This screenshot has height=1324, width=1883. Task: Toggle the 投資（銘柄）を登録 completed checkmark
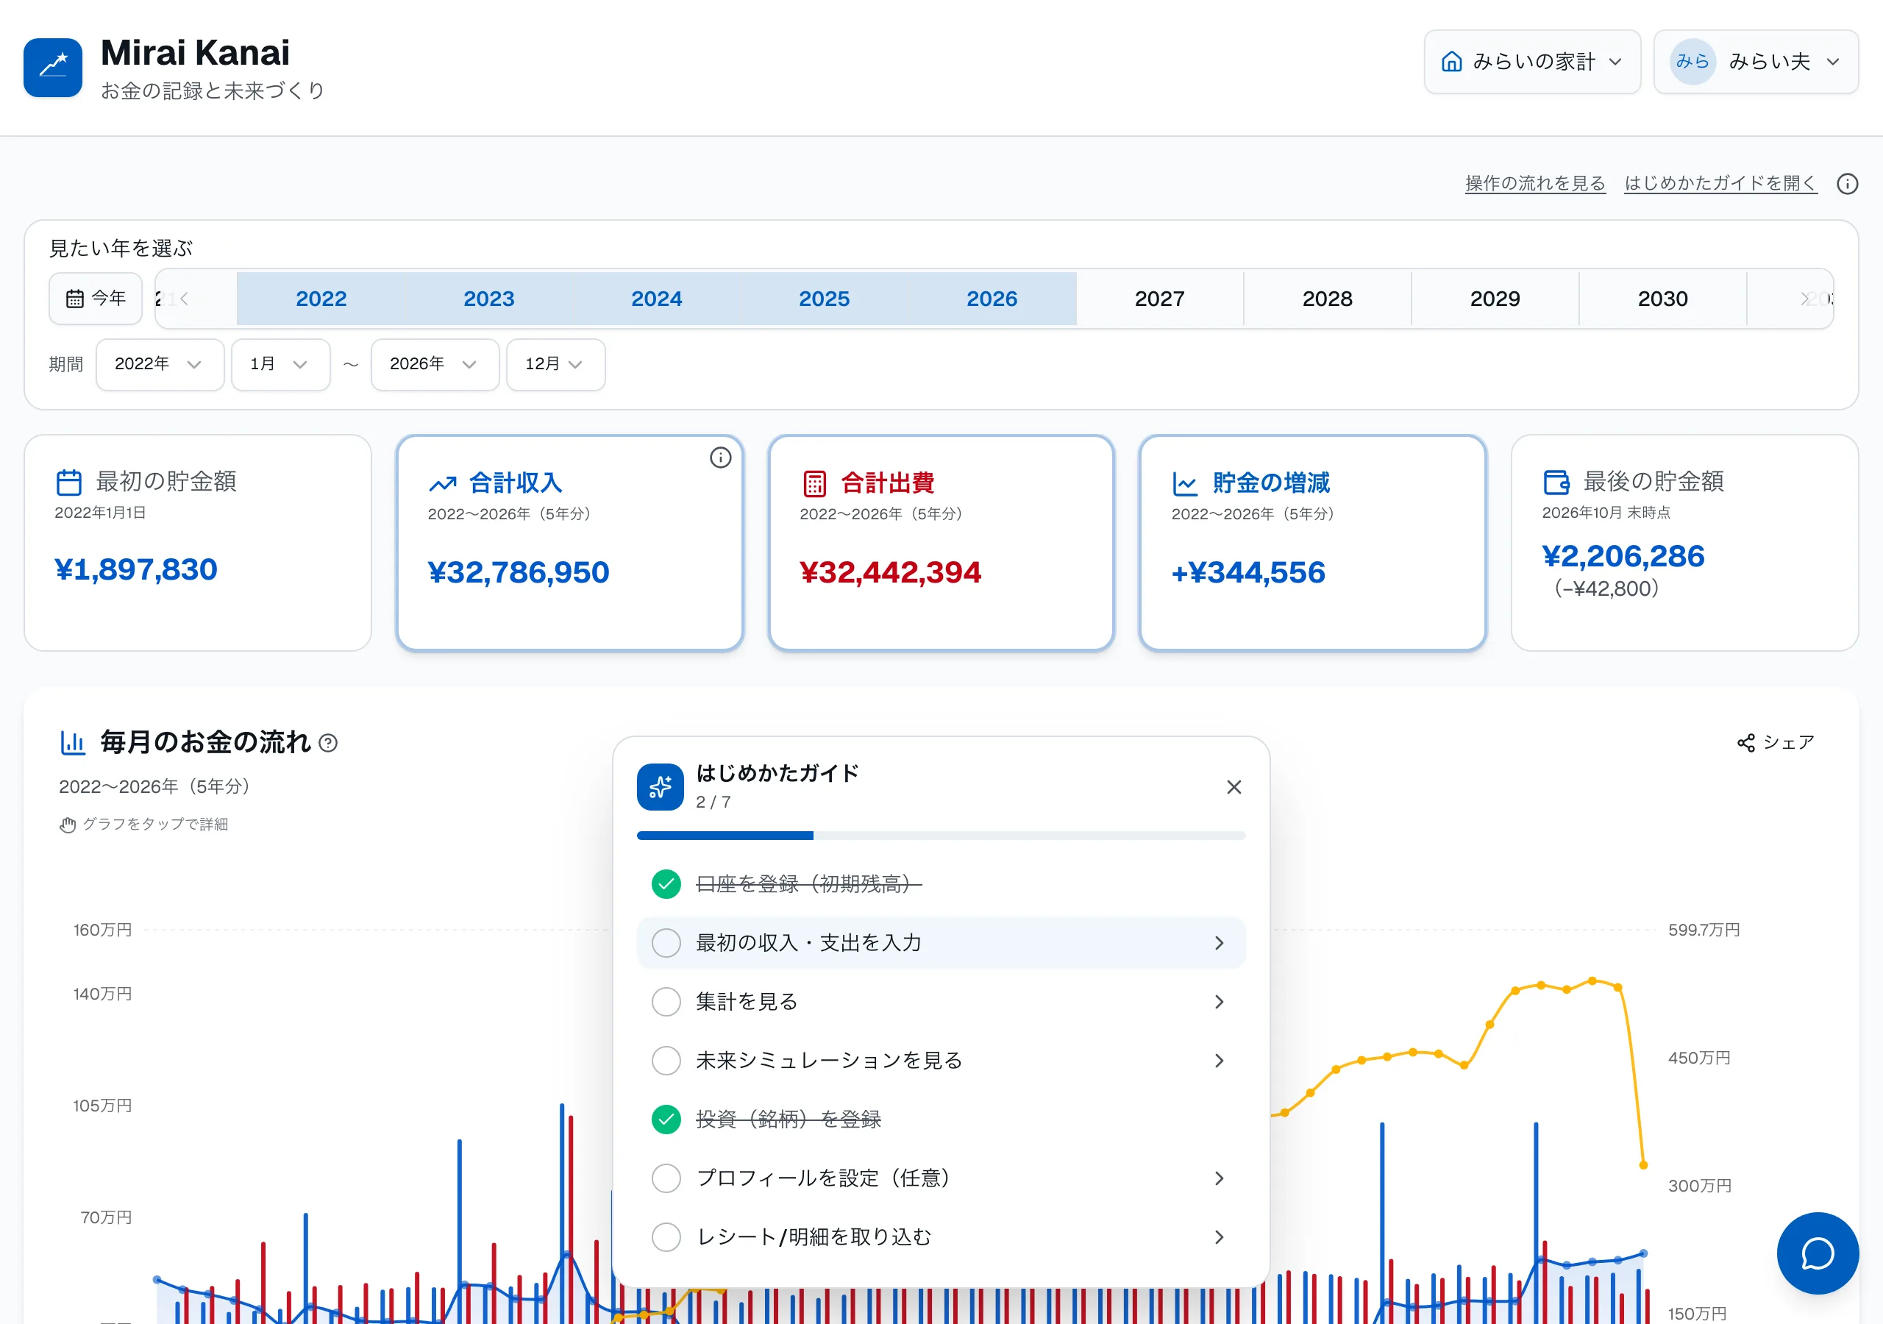tap(666, 1120)
